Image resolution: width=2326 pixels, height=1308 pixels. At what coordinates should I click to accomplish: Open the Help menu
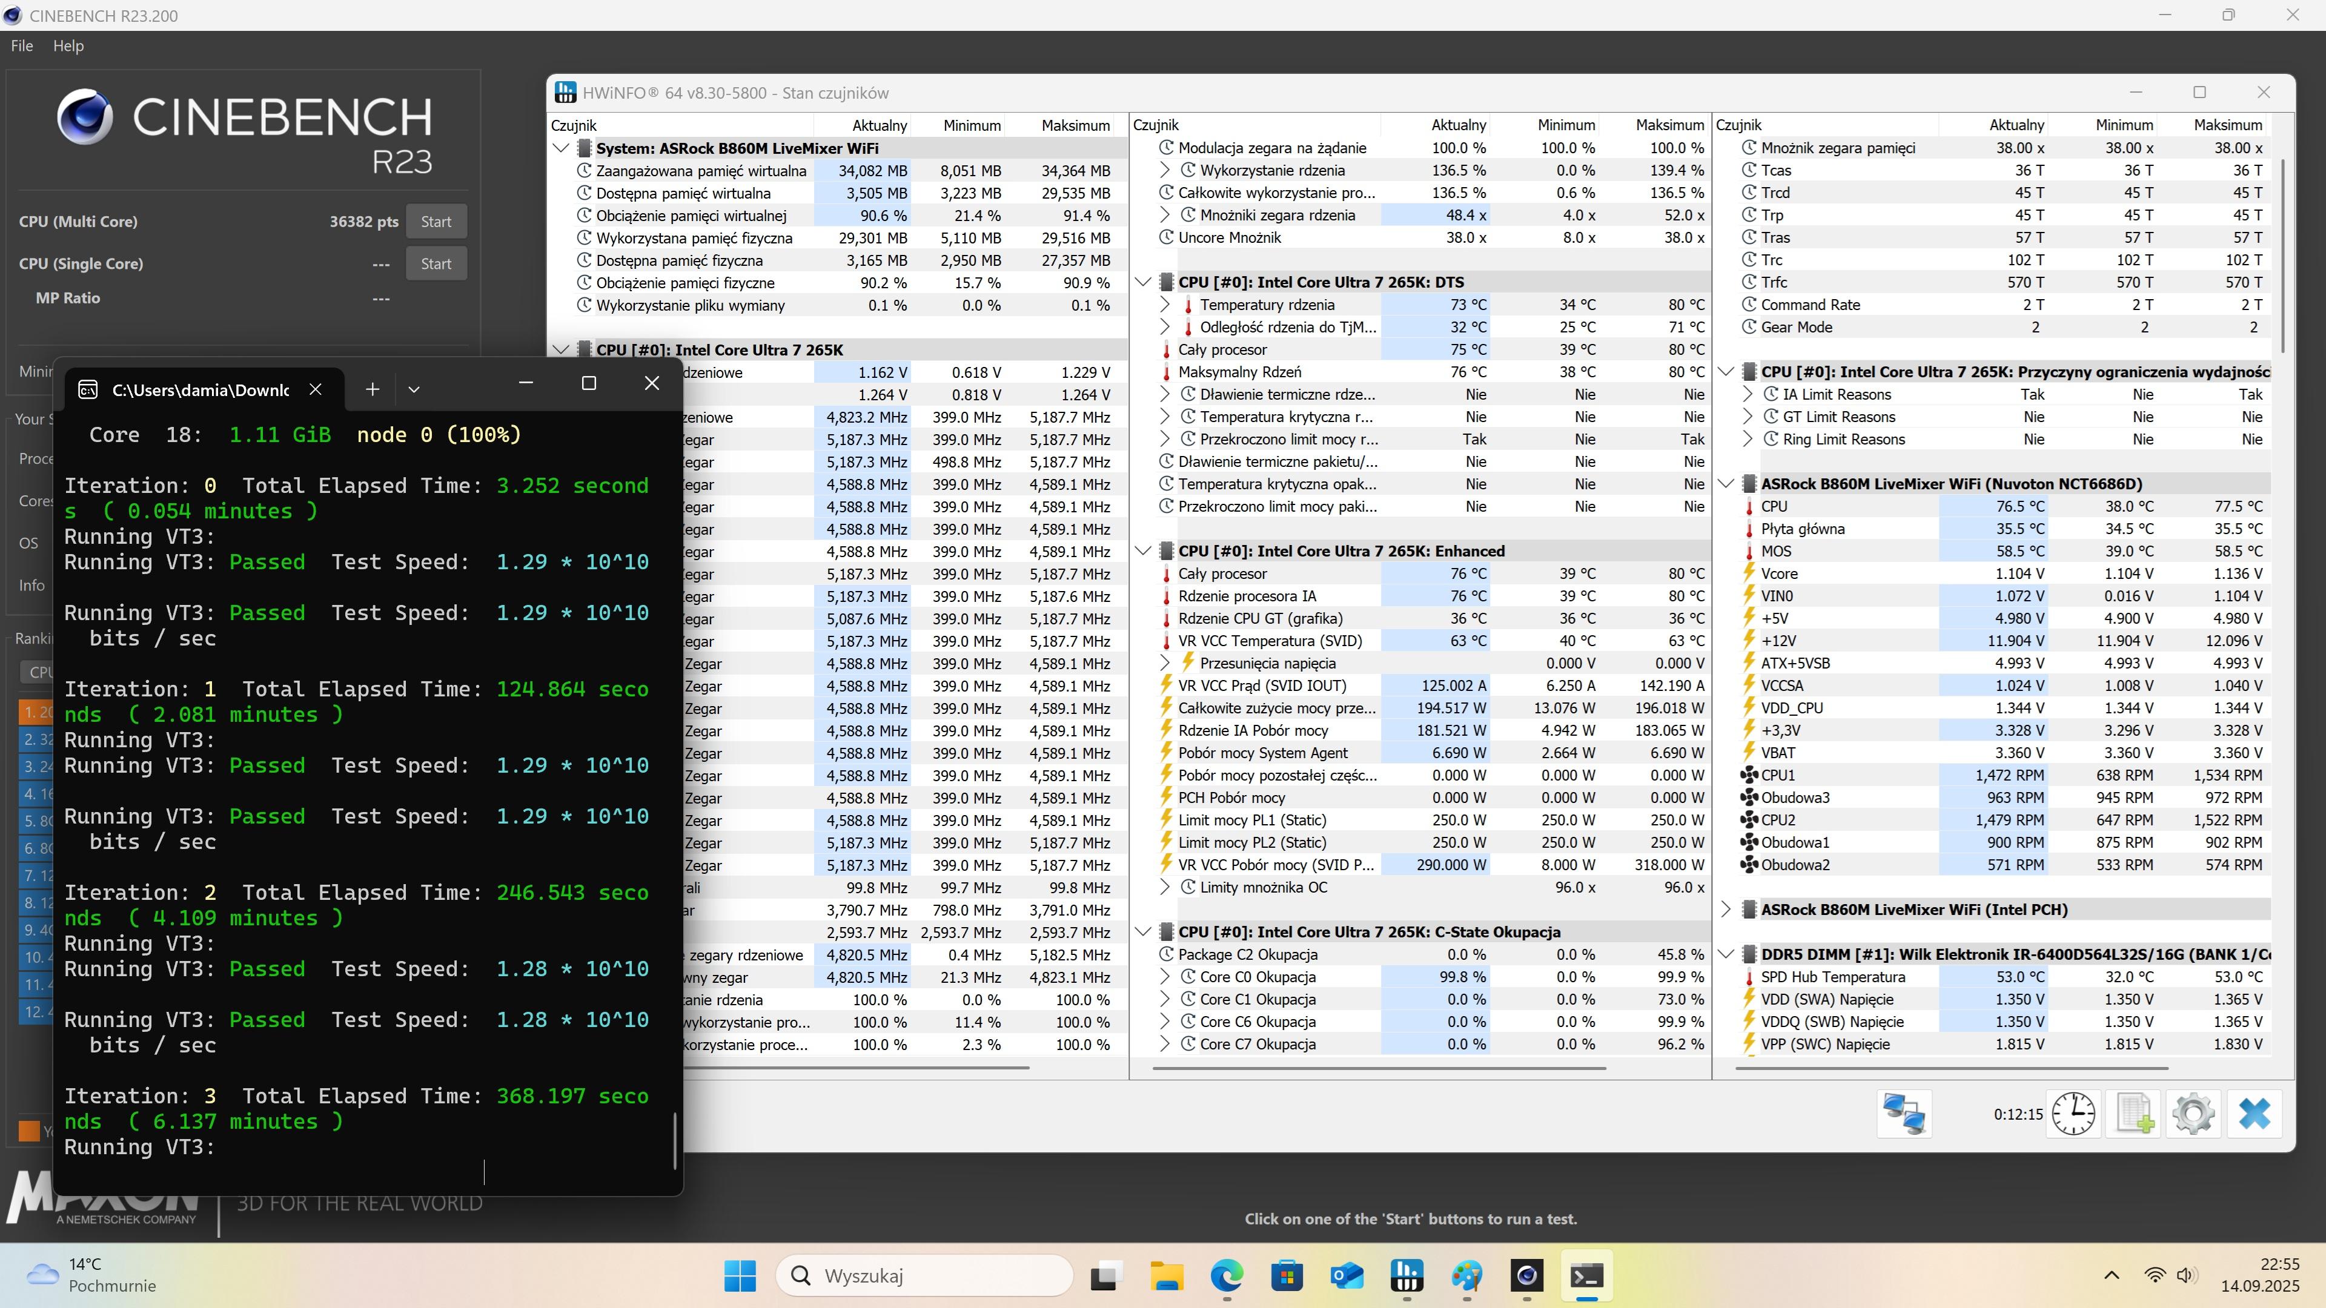68,46
